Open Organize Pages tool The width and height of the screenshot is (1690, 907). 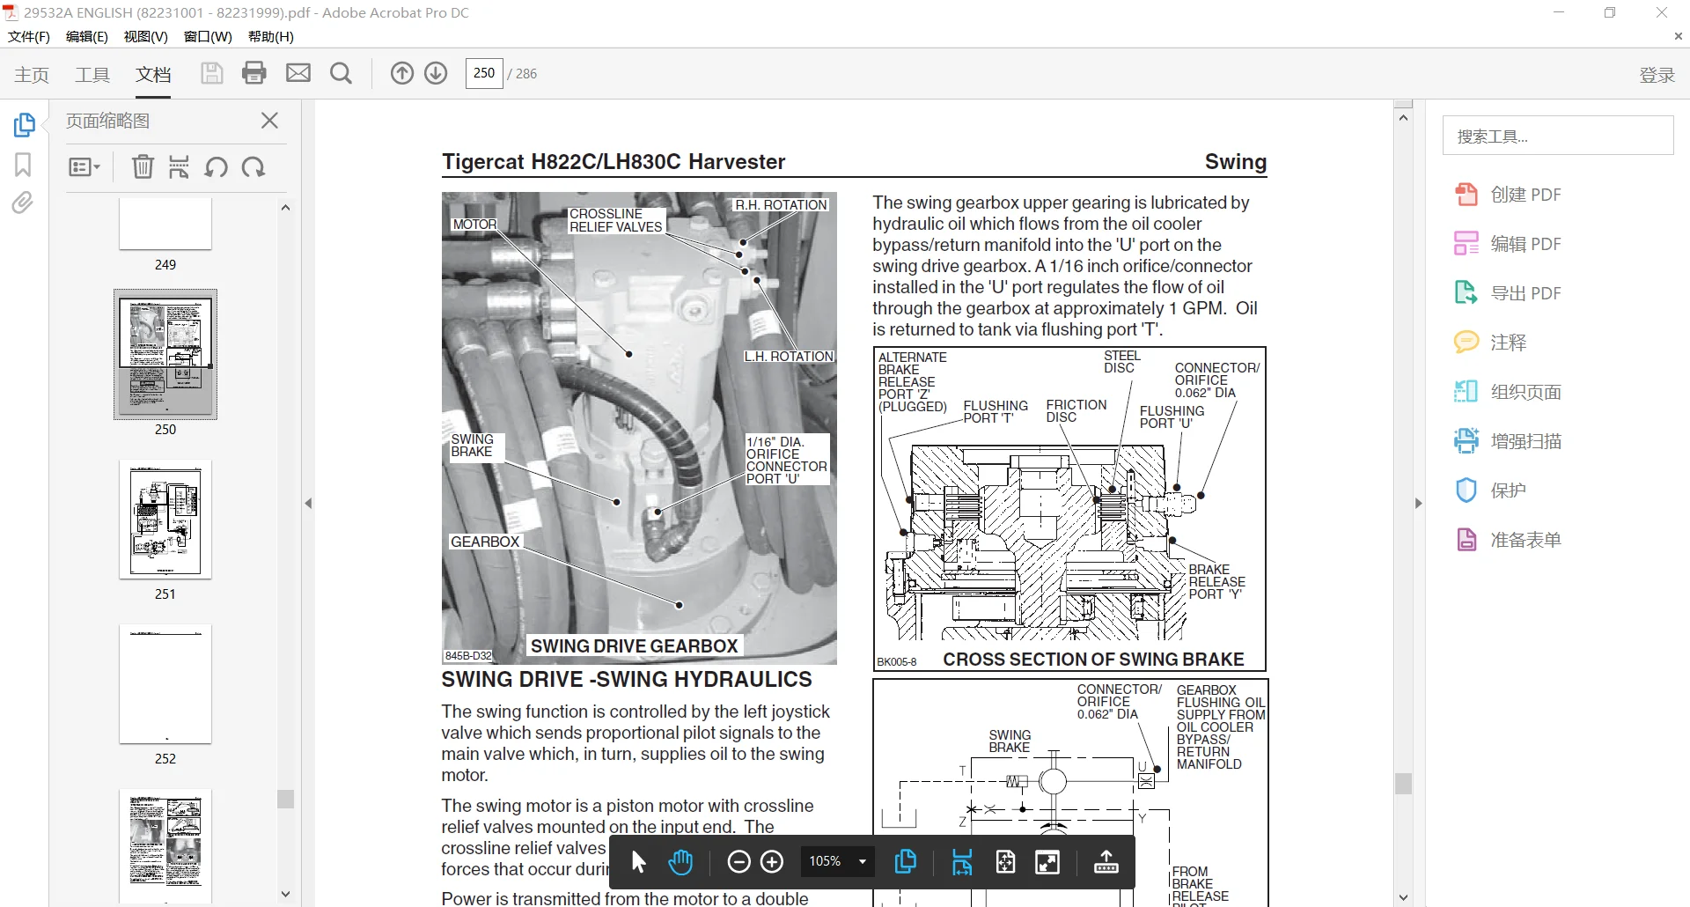tap(1508, 392)
